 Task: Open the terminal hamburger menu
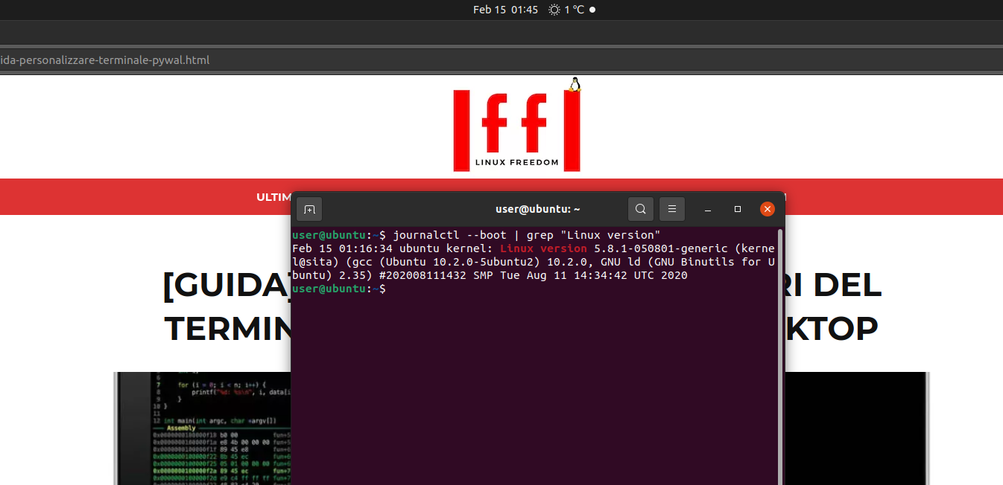(671, 209)
